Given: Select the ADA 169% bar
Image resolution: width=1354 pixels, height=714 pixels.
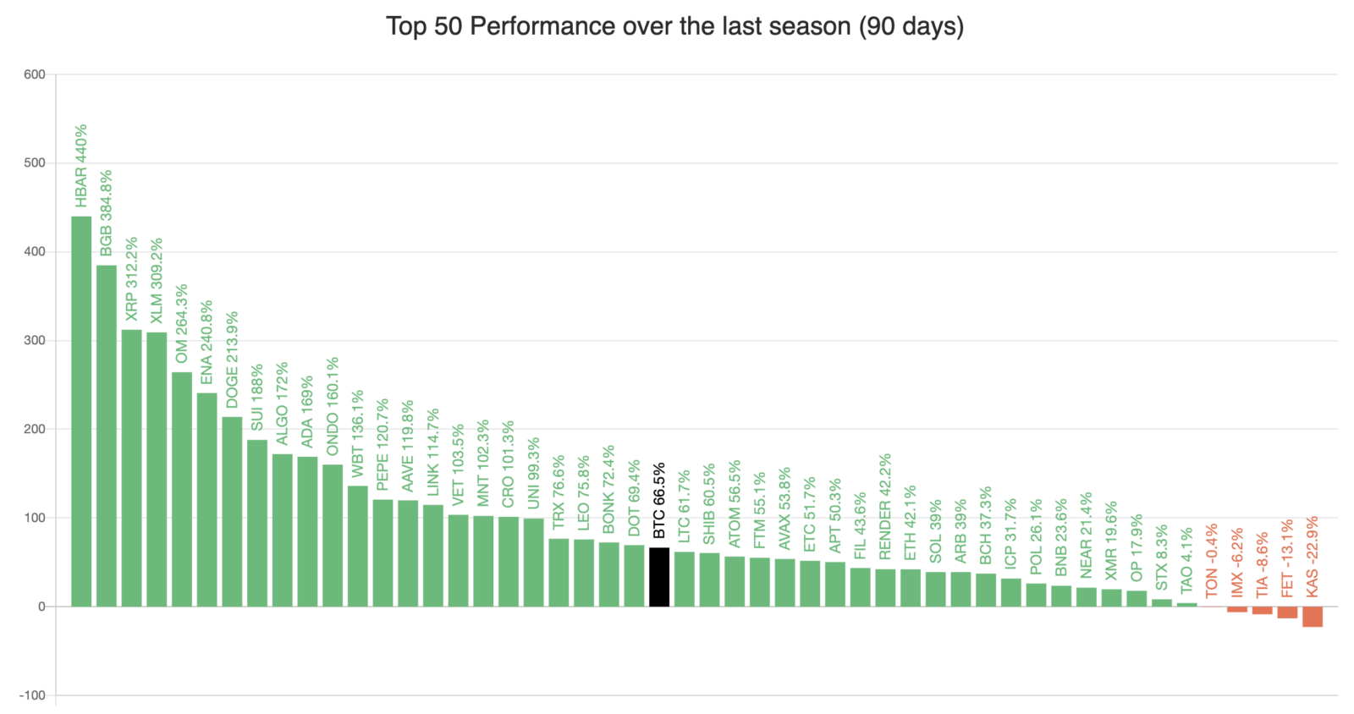Looking at the screenshot, I should click(x=307, y=531).
